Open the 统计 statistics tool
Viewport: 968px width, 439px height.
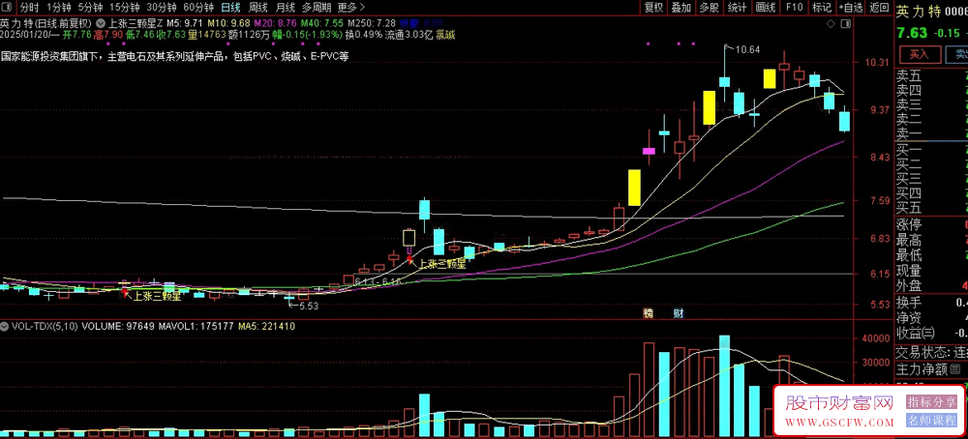[x=737, y=8]
